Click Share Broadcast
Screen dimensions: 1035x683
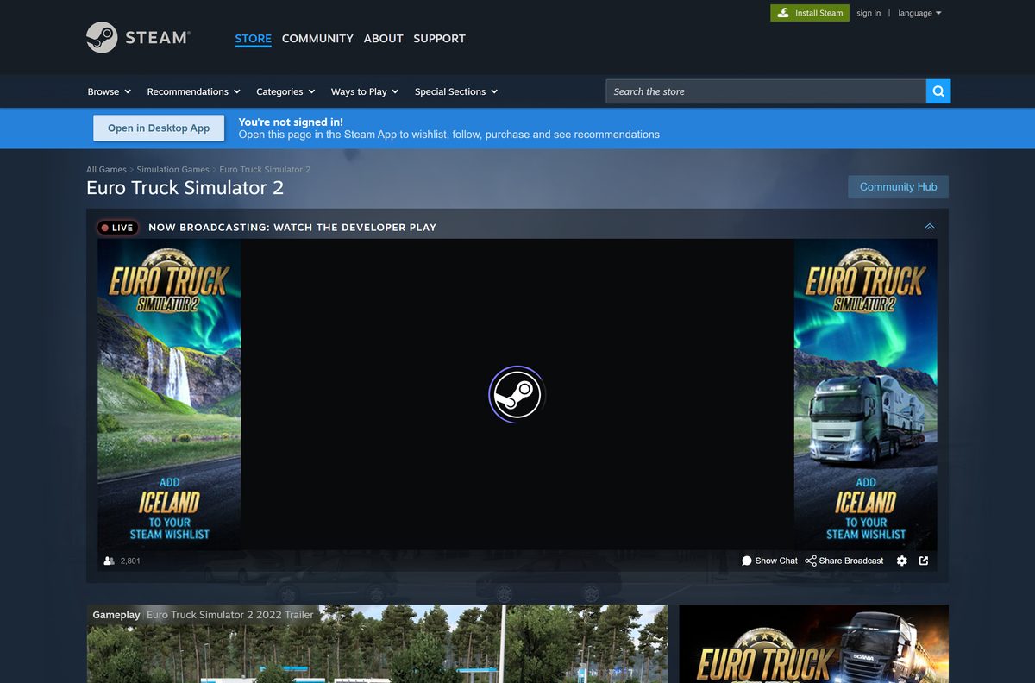click(x=844, y=561)
